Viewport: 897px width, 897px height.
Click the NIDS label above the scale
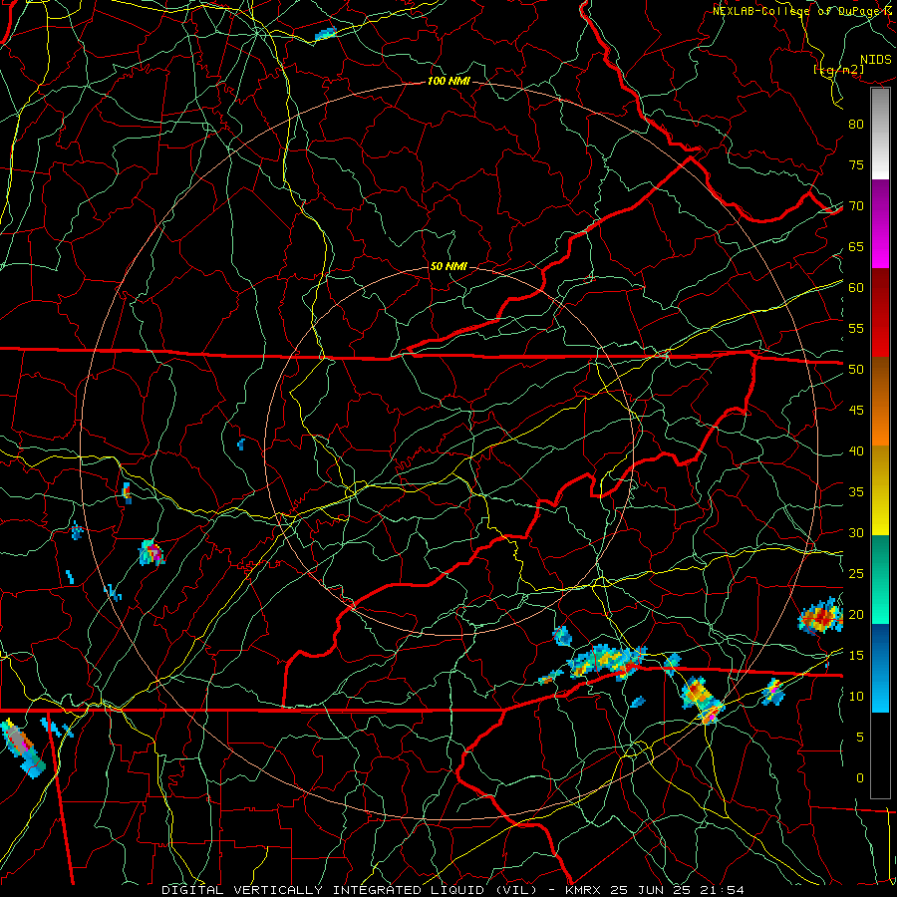coord(875,60)
